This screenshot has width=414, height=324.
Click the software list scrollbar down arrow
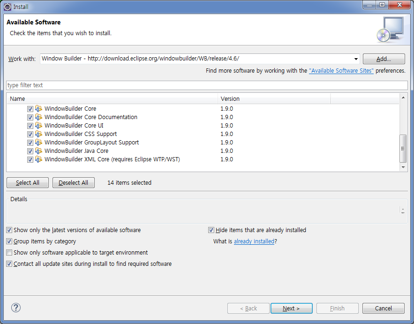tap(403, 167)
